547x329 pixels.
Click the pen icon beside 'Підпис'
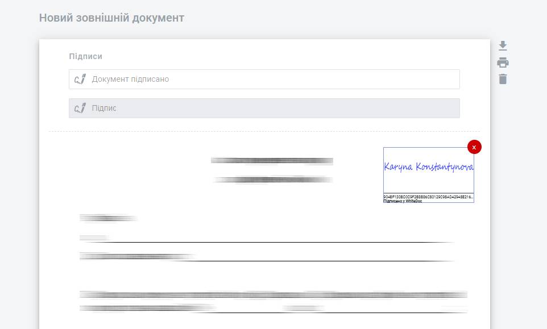(80, 108)
